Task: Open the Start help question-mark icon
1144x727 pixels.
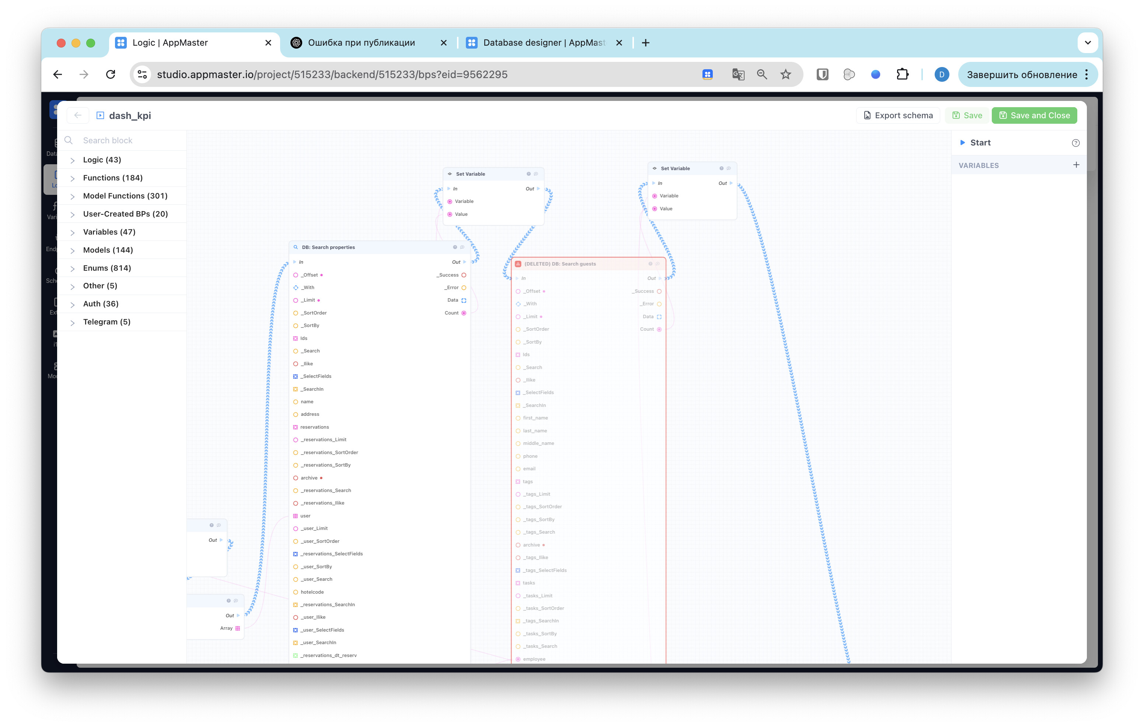Action: click(1075, 143)
